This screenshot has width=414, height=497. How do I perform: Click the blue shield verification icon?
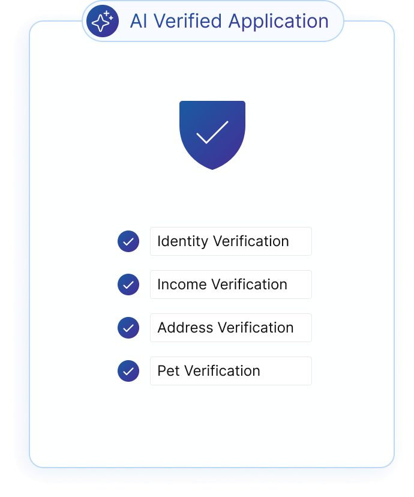(212, 133)
